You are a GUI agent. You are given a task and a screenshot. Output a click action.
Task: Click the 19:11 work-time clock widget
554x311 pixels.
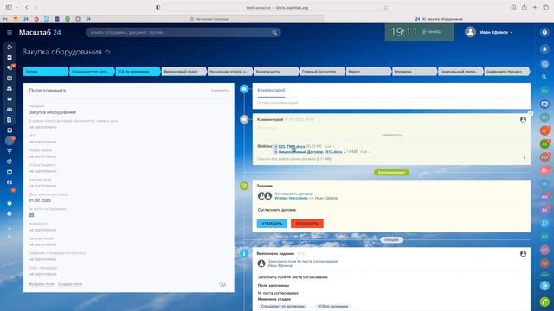(x=419, y=32)
